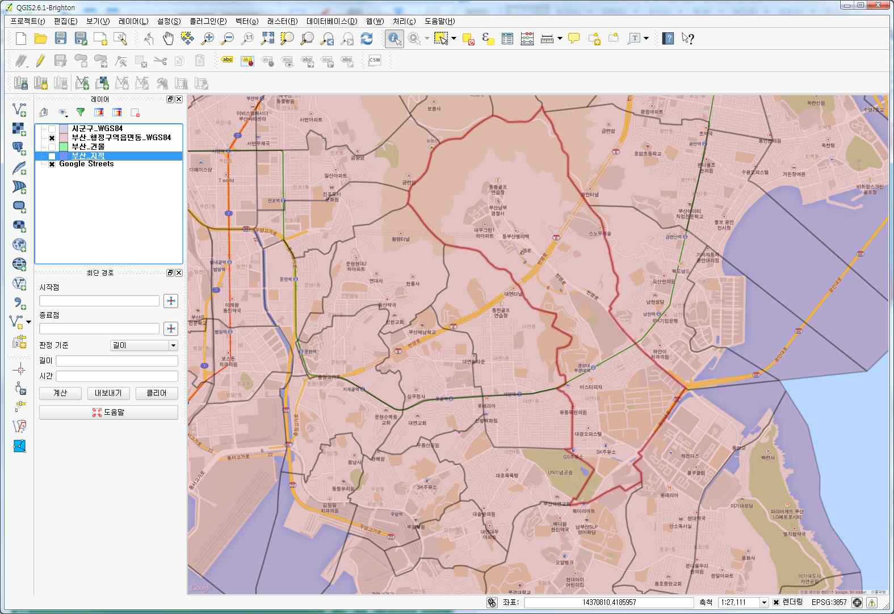This screenshot has width=894, height=614.
Task: Open the 벡터 menu
Action: coord(246,21)
